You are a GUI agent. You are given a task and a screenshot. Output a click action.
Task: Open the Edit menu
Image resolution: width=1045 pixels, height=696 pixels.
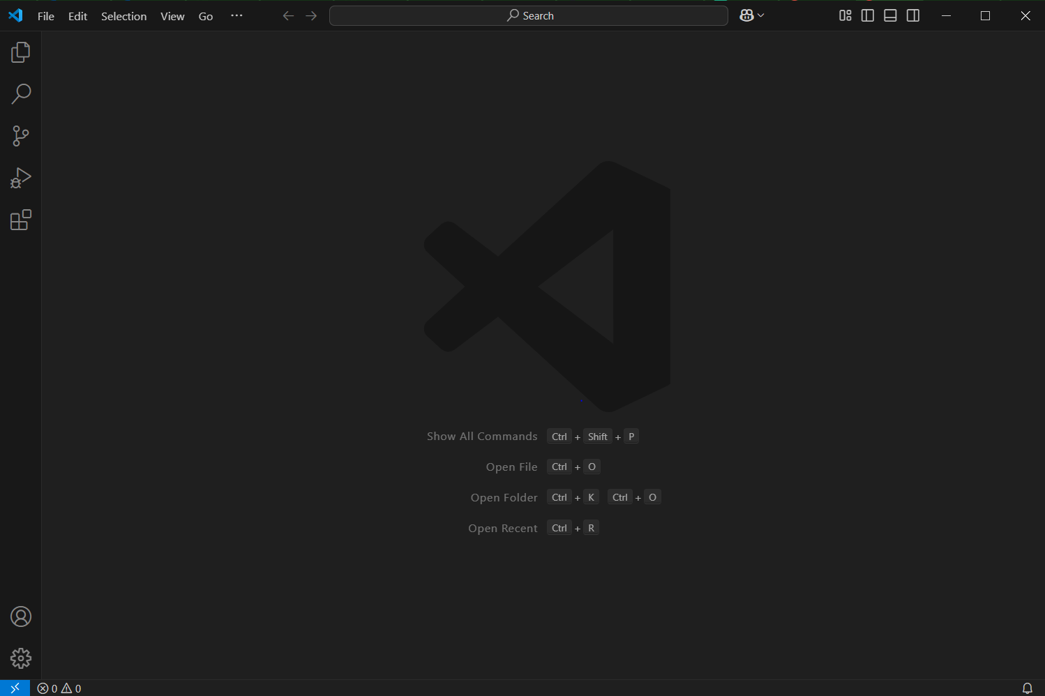(x=78, y=16)
